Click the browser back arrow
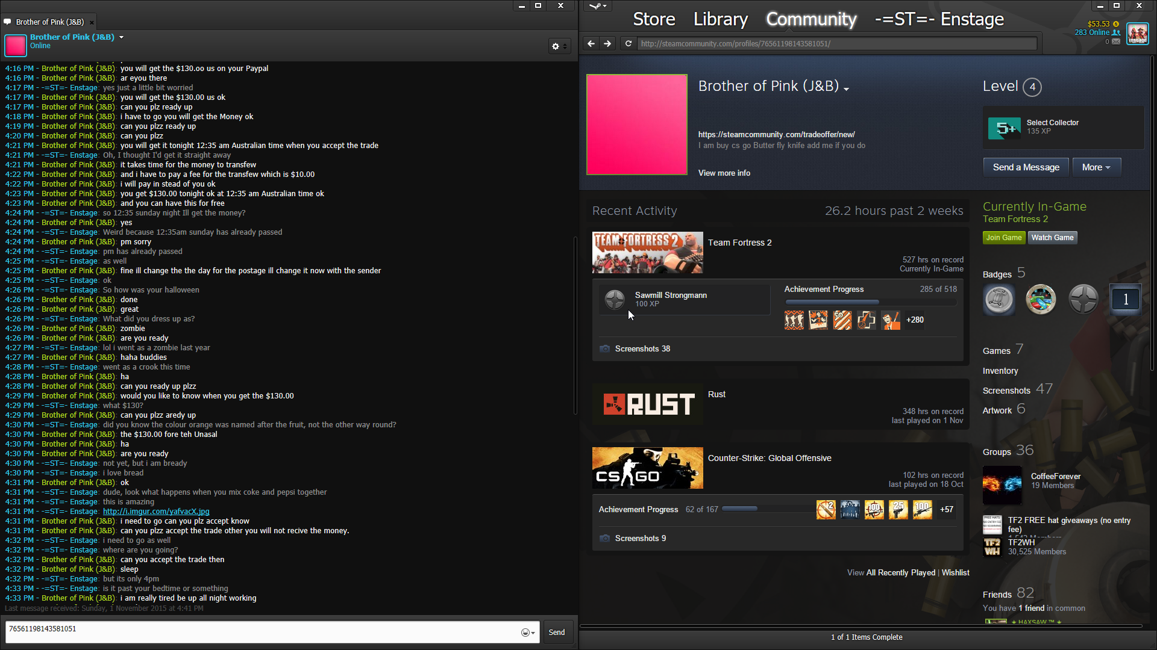 pyautogui.click(x=591, y=43)
